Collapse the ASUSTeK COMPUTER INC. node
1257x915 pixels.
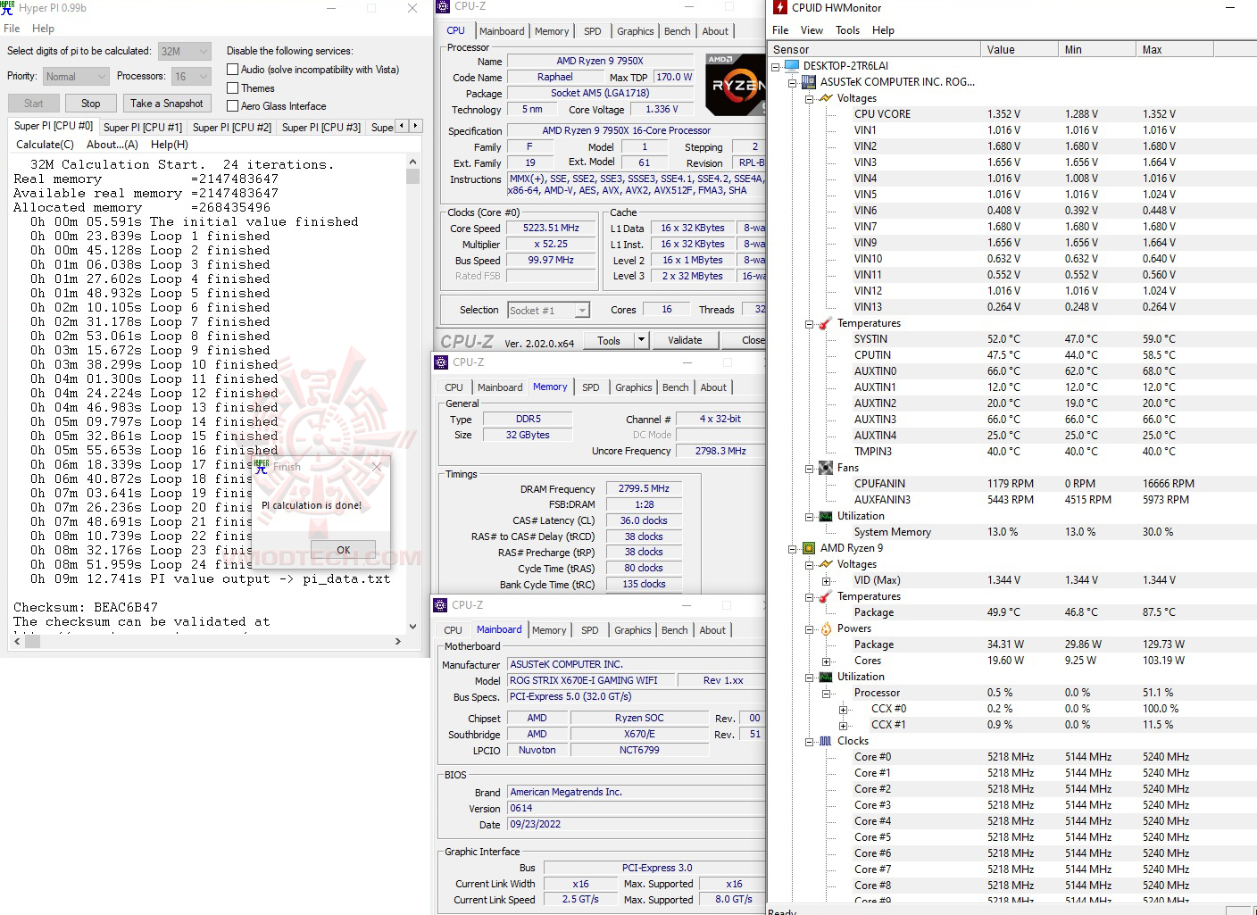[x=793, y=82]
